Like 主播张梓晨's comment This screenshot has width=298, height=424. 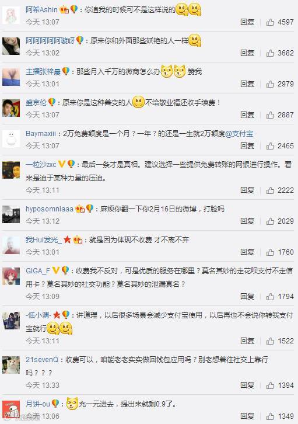(270, 84)
